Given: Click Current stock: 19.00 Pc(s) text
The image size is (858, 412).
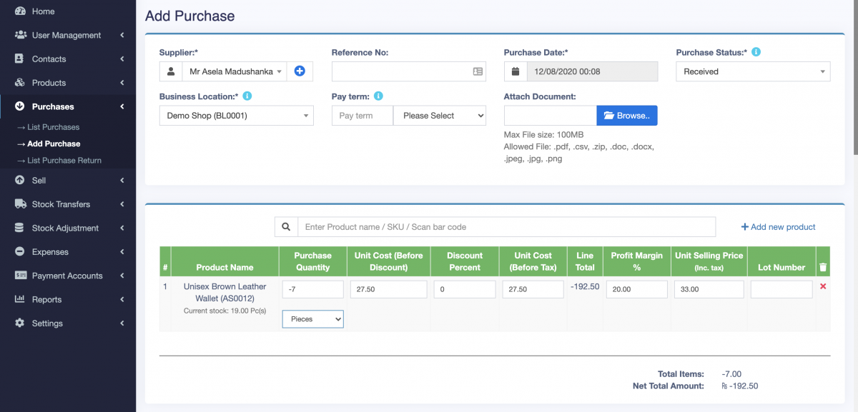Looking at the screenshot, I should [225, 311].
